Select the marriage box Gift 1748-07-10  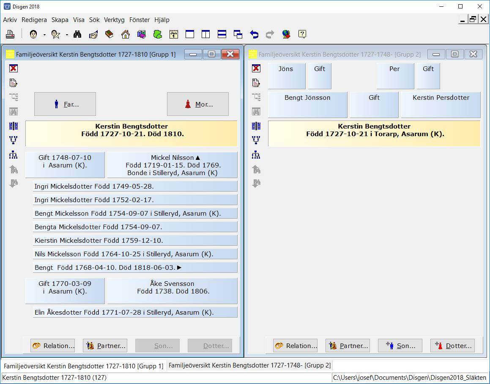pos(65,165)
